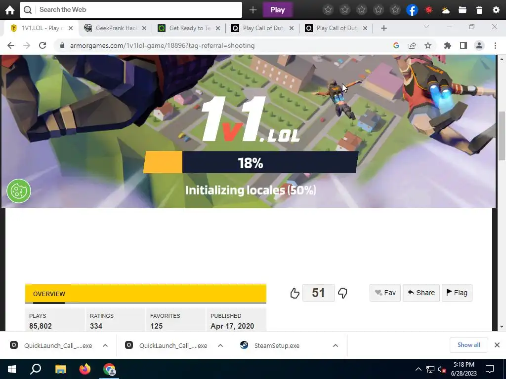The width and height of the screenshot is (506, 379).
Task: Click the 51 rating score
Action: pos(319,293)
